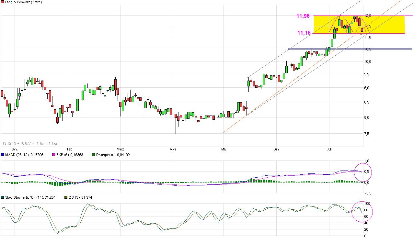Click the 'Jan.' month label
Screen dimensions: 413x243
click(14, 149)
